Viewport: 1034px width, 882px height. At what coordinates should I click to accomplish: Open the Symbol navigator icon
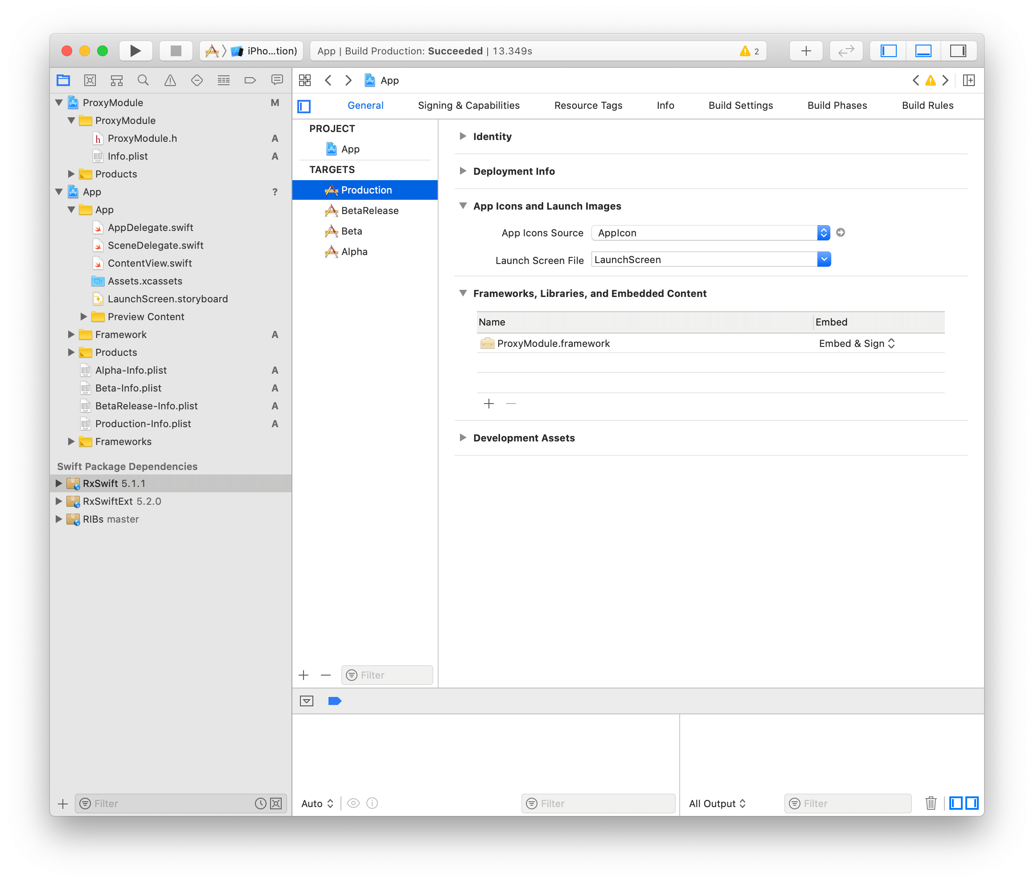click(x=117, y=80)
